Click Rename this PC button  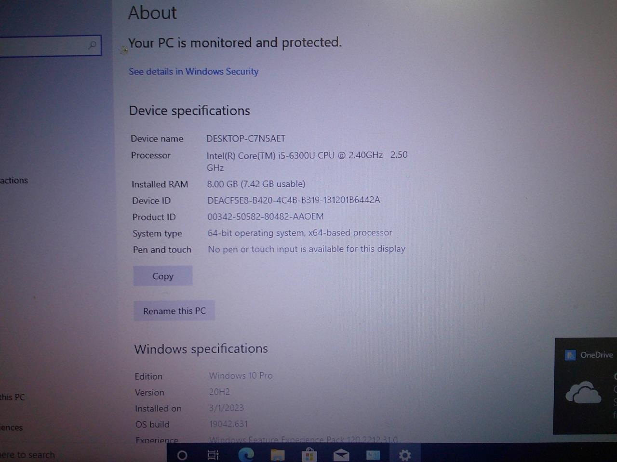click(174, 311)
